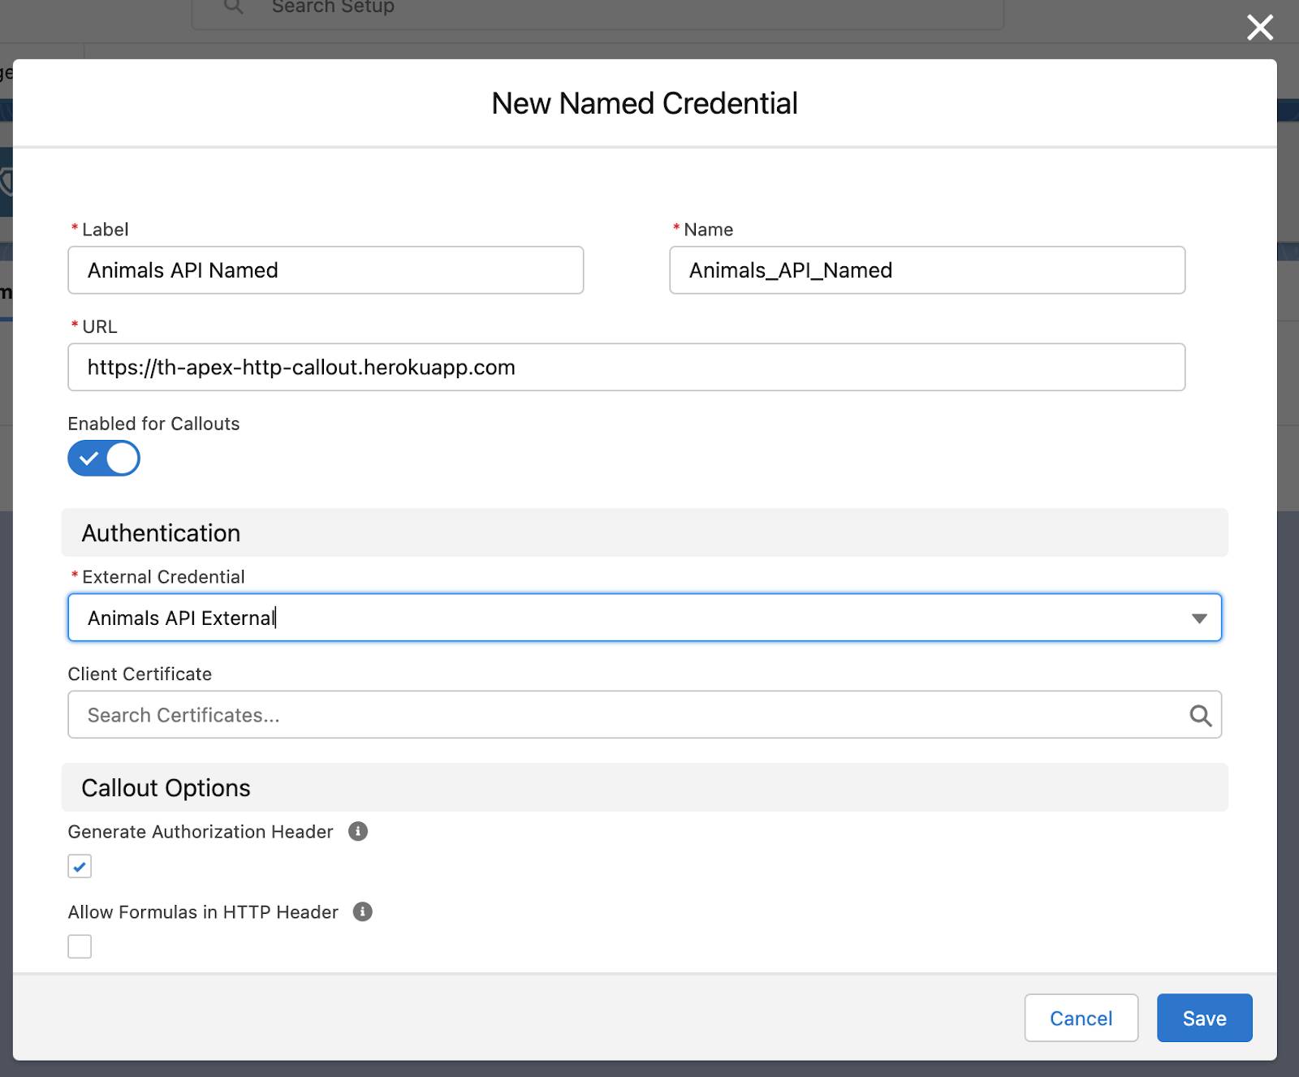Viewport: 1299px width, 1077px height.
Task: Disable the Enabled for Callouts toggle
Action: click(104, 458)
